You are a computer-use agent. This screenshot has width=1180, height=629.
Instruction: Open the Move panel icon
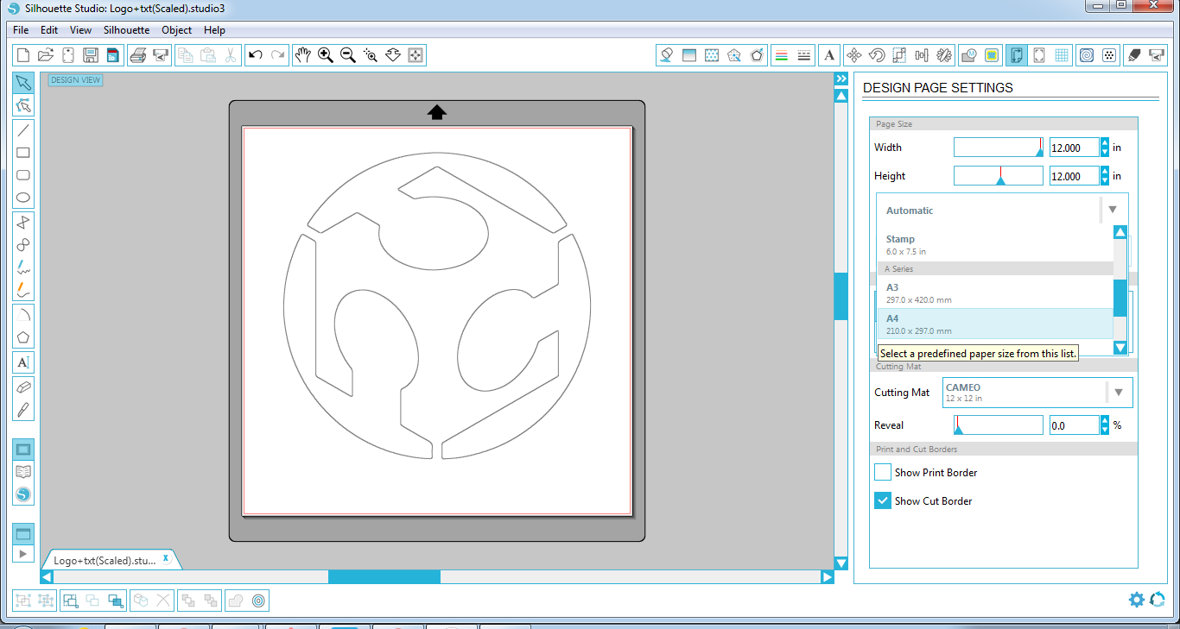[854, 55]
